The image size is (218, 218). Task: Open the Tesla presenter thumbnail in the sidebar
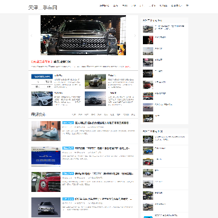point(148,40)
